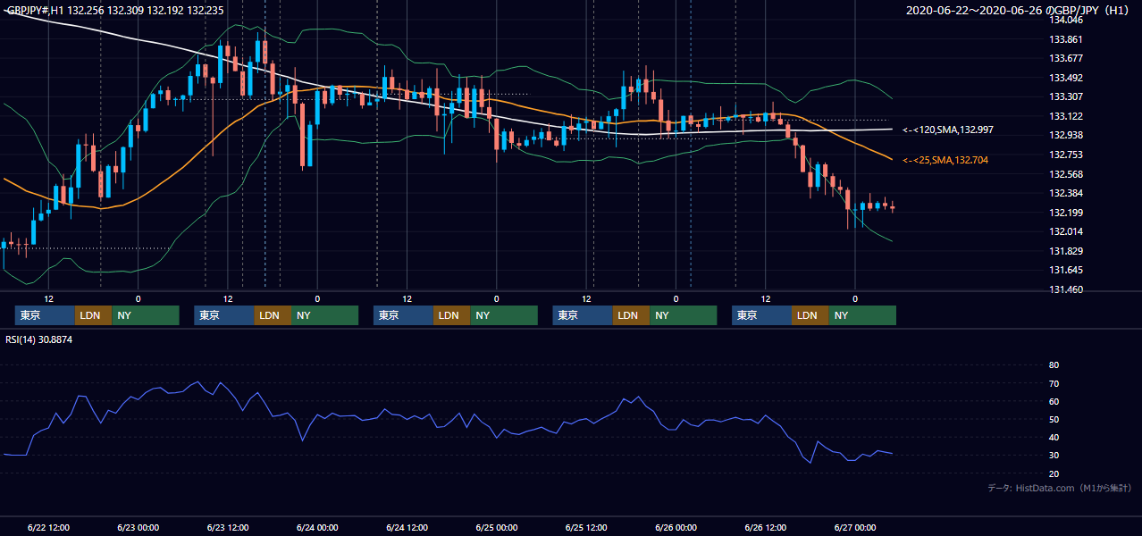Click the 6/25 00:00 time label
This screenshot has height=536, width=1142.
tap(497, 527)
